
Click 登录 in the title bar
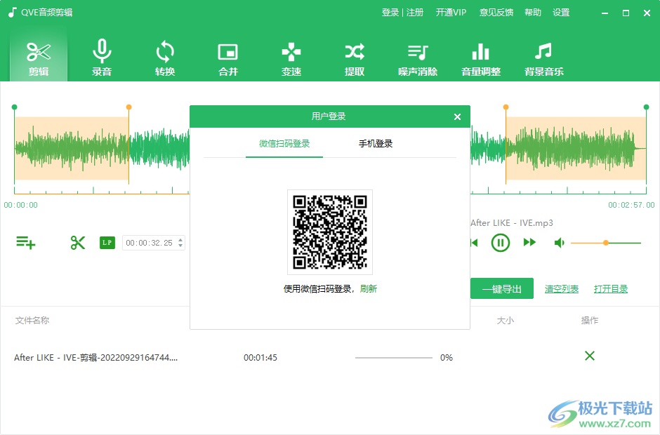390,13
